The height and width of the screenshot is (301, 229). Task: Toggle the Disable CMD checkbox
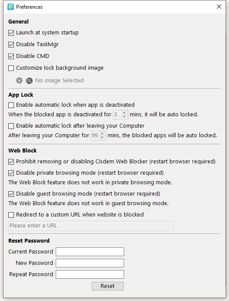tap(11, 57)
